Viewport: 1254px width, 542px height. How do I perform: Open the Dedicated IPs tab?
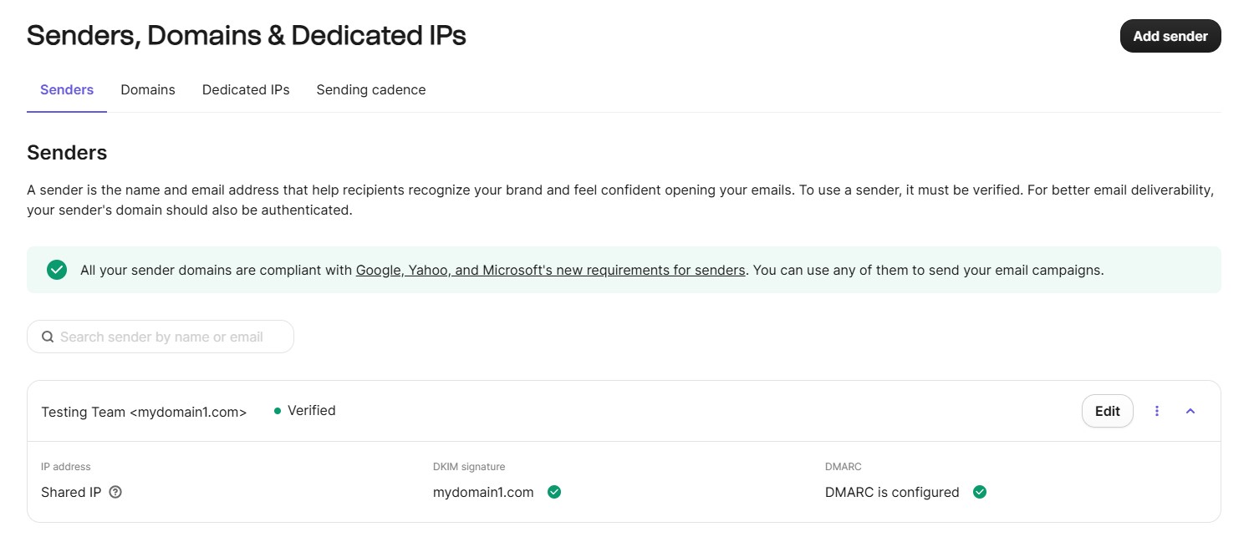point(246,89)
